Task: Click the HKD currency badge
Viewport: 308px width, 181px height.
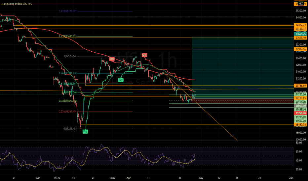Action: [301, 4]
